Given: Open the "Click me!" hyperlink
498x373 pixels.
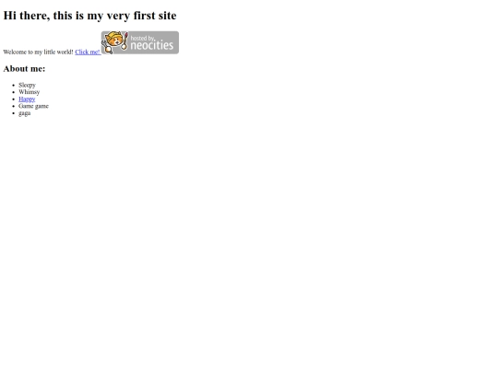Looking at the screenshot, I should pyautogui.click(x=88, y=52).
